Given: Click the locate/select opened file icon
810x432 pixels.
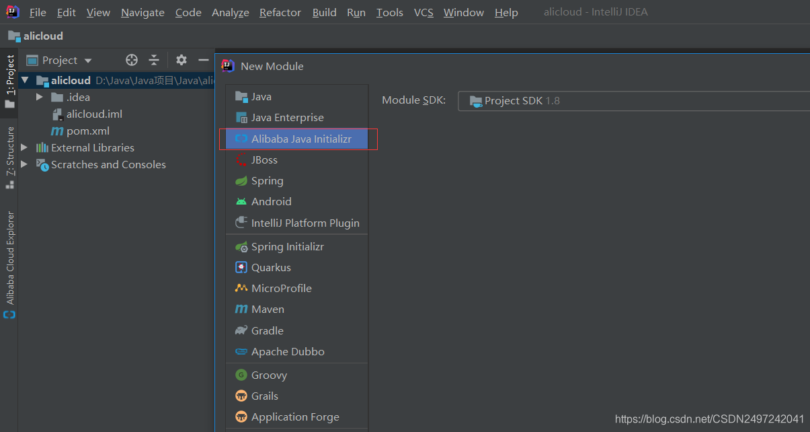Looking at the screenshot, I should [132, 60].
